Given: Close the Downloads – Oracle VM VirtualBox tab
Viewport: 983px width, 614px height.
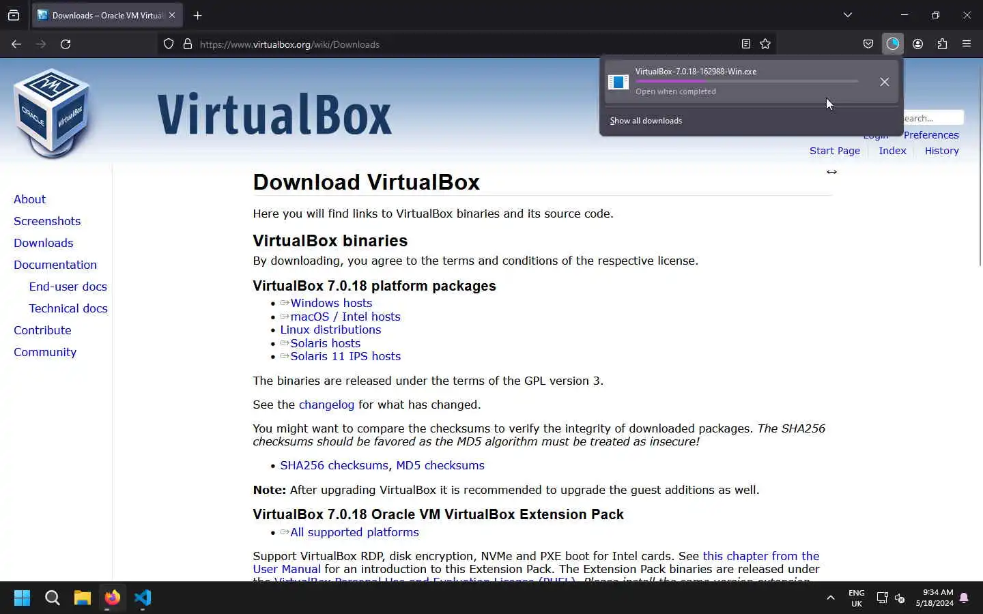Looking at the screenshot, I should coord(172,15).
